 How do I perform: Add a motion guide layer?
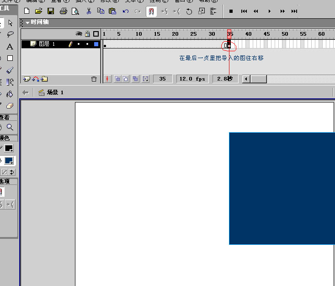point(36,79)
